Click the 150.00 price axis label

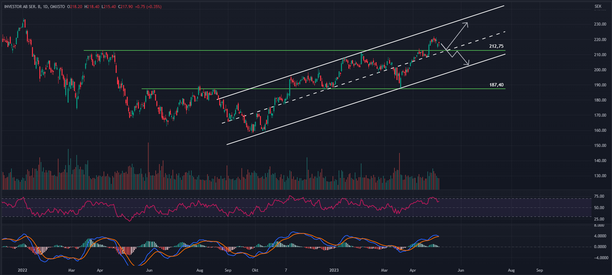(x=600, y=146)
